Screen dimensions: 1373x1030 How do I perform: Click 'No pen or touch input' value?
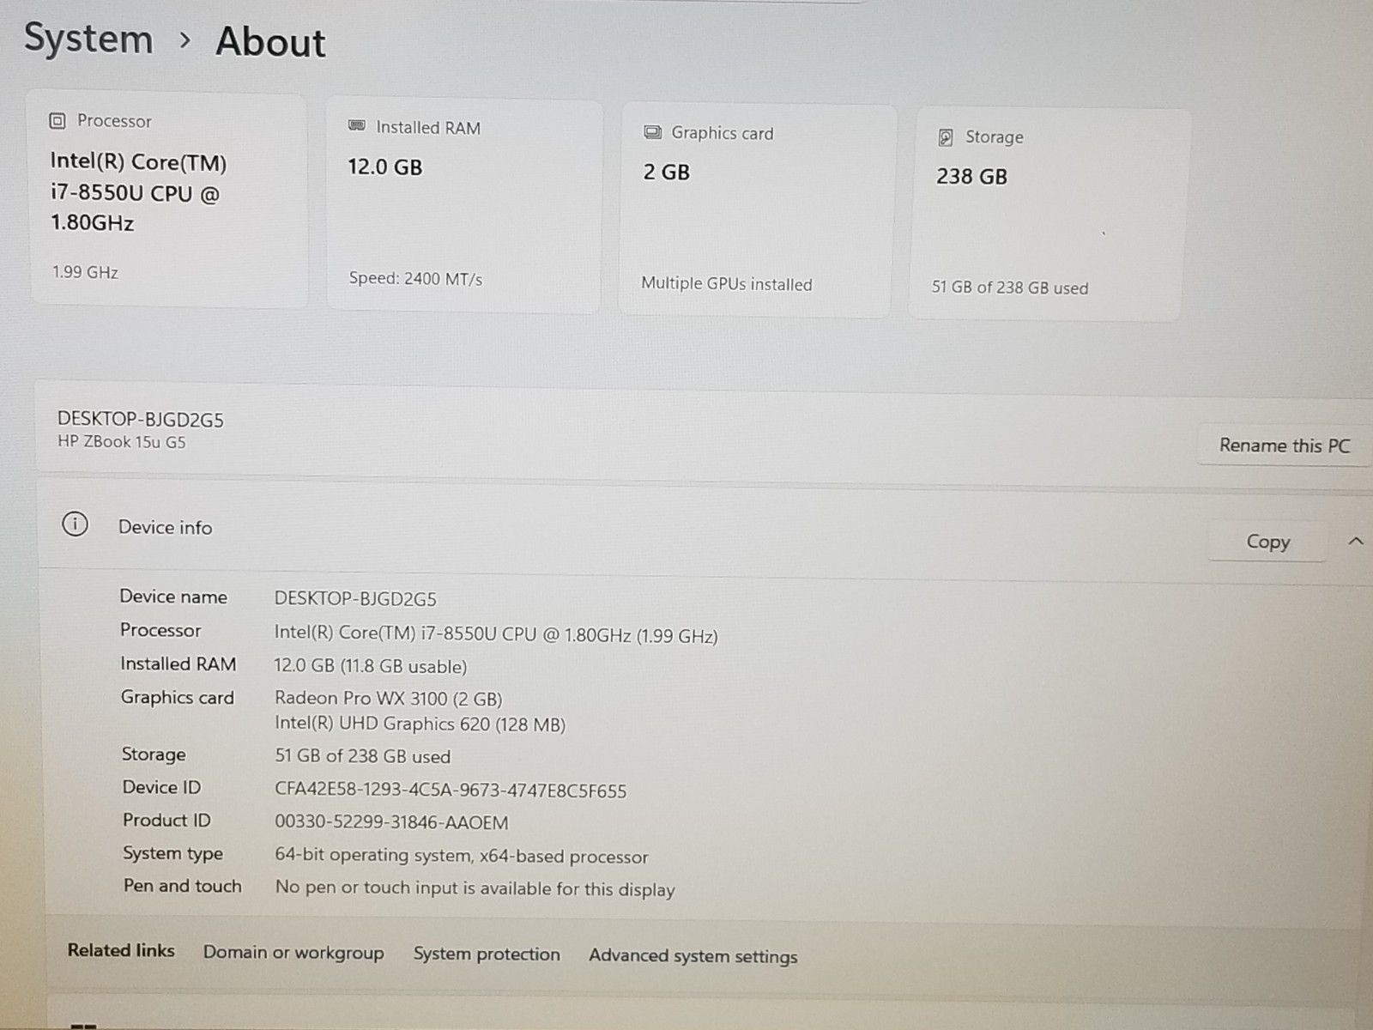tap(475, 888)
